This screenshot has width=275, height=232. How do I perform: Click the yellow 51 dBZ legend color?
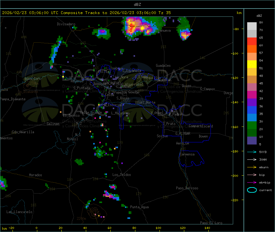click(x=252, y=64)
